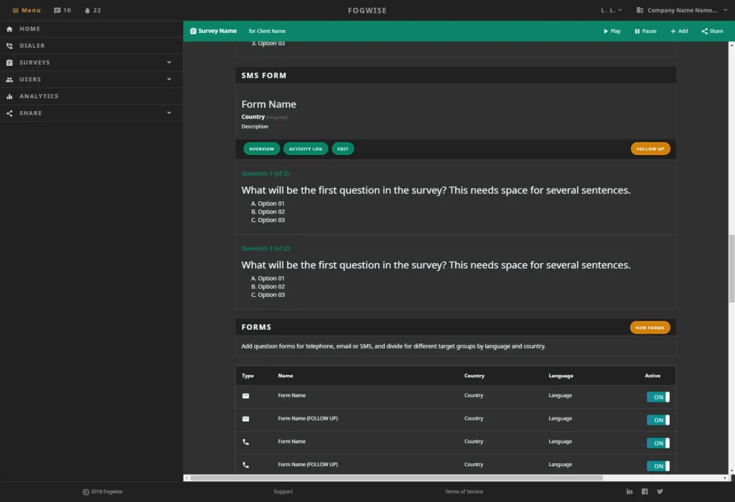Click the Analytics bar chart icon
Viewport: 735px width, 502px height.
point(9,97)
